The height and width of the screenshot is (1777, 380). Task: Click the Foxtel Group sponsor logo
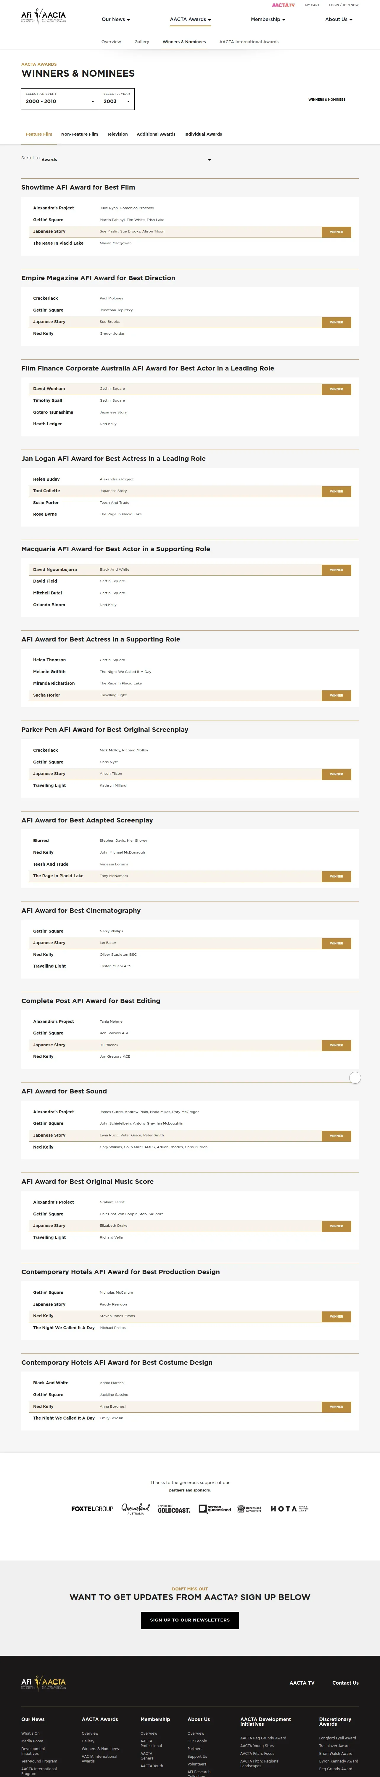(92, 1509)
